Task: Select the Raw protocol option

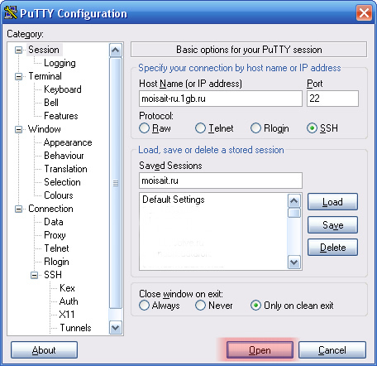Action: [x=144, y=128]
